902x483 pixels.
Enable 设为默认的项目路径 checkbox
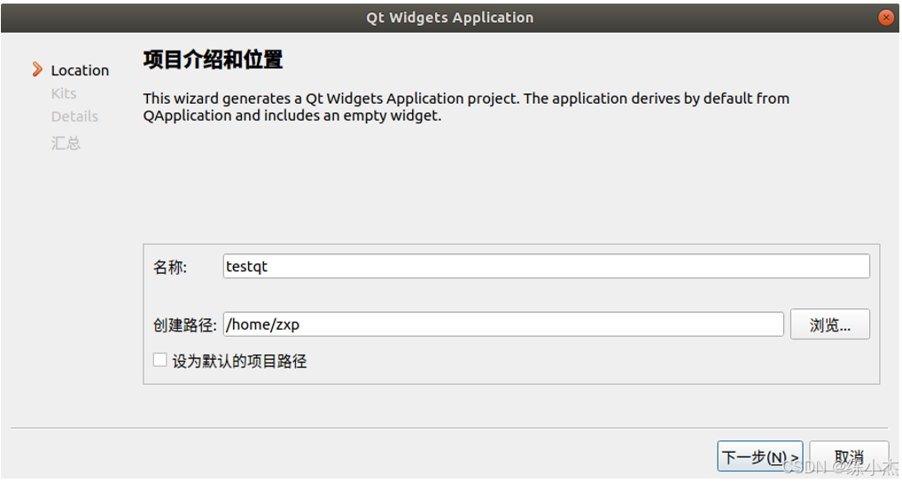pos(159,361)
